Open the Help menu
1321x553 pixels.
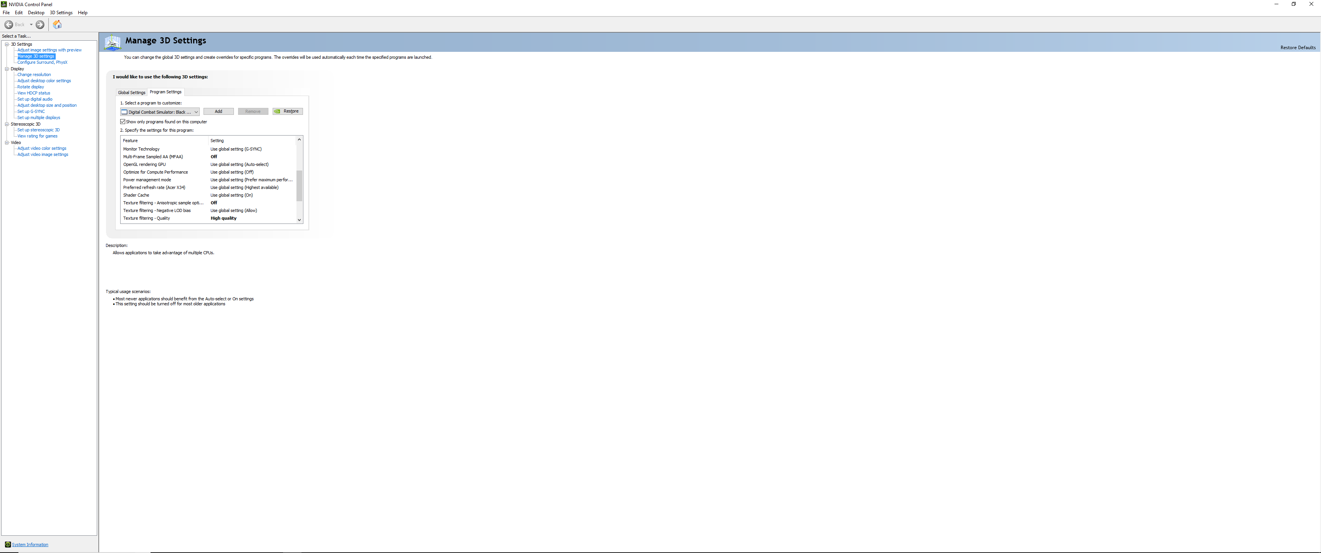pos(83,13)
